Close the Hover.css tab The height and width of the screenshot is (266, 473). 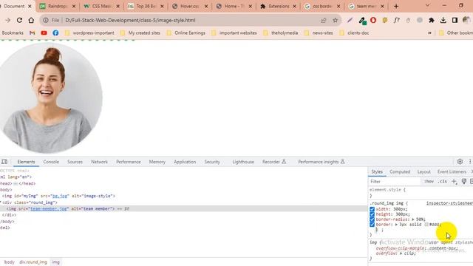coord(206,6)
